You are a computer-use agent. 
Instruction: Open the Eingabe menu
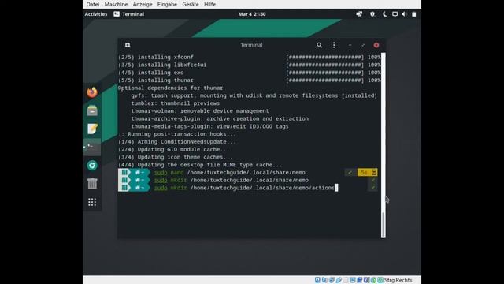click(167, 4)
